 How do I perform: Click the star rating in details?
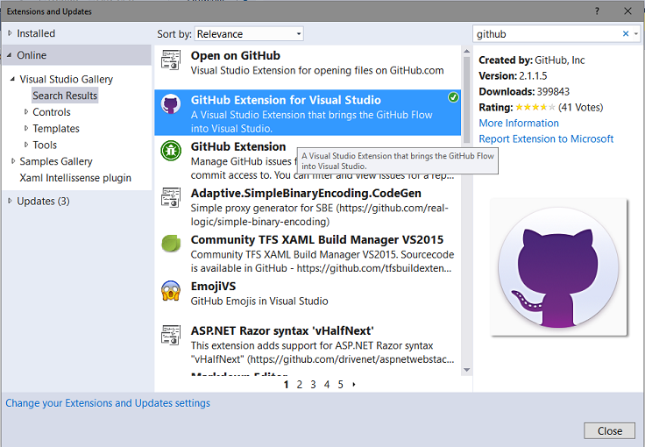point(535,107)
